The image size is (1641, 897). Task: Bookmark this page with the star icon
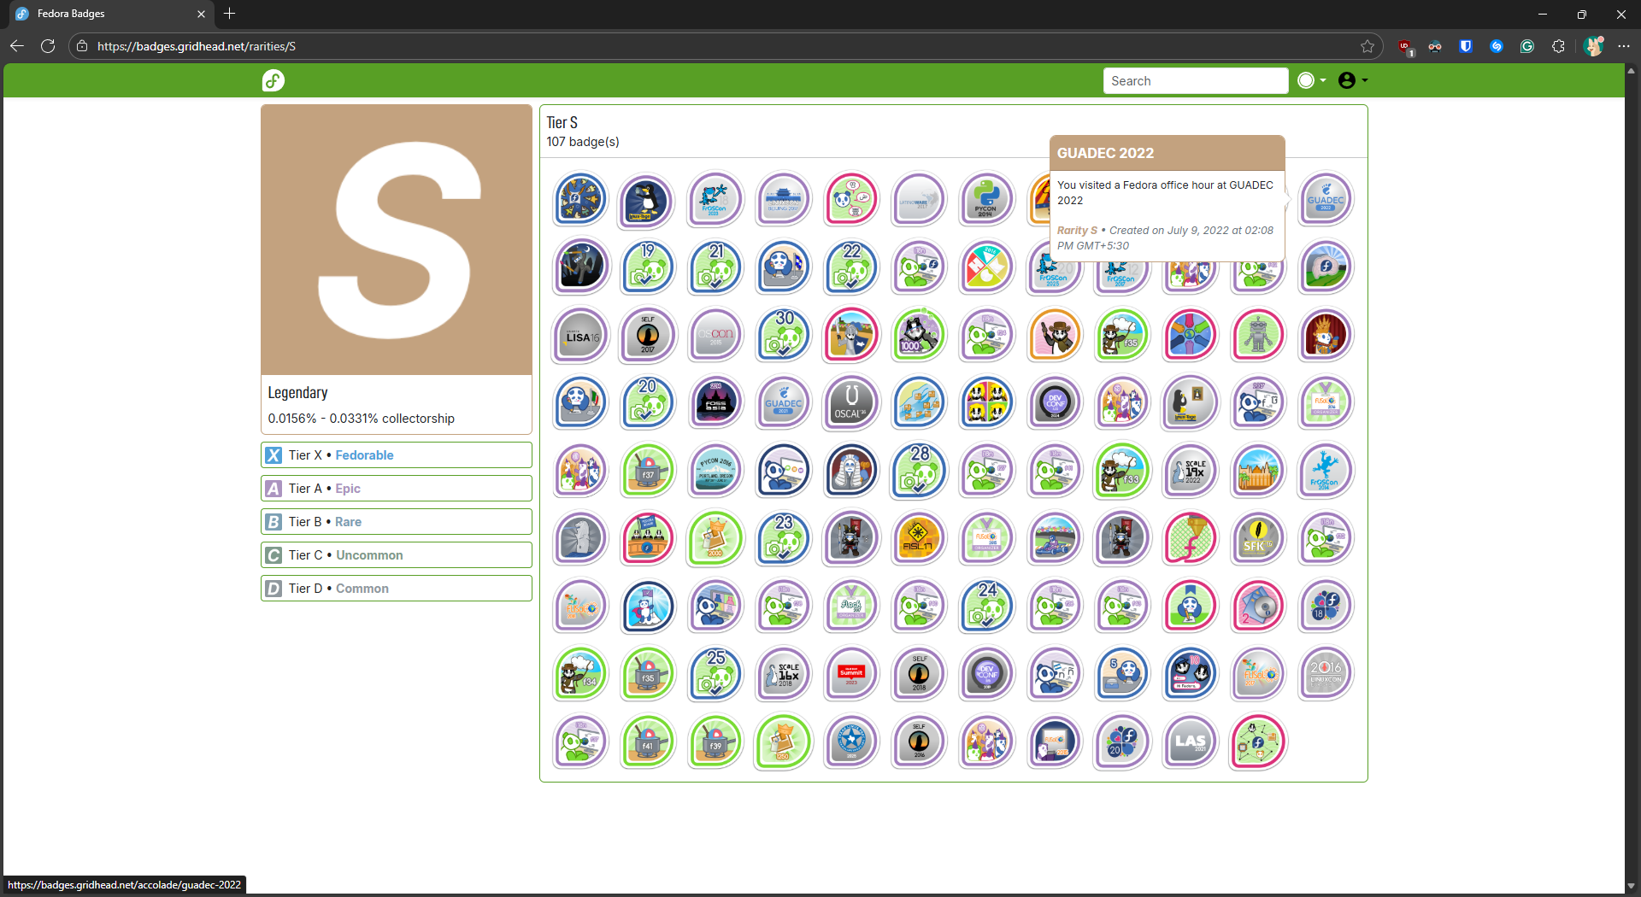click(x=1367, y=46)
